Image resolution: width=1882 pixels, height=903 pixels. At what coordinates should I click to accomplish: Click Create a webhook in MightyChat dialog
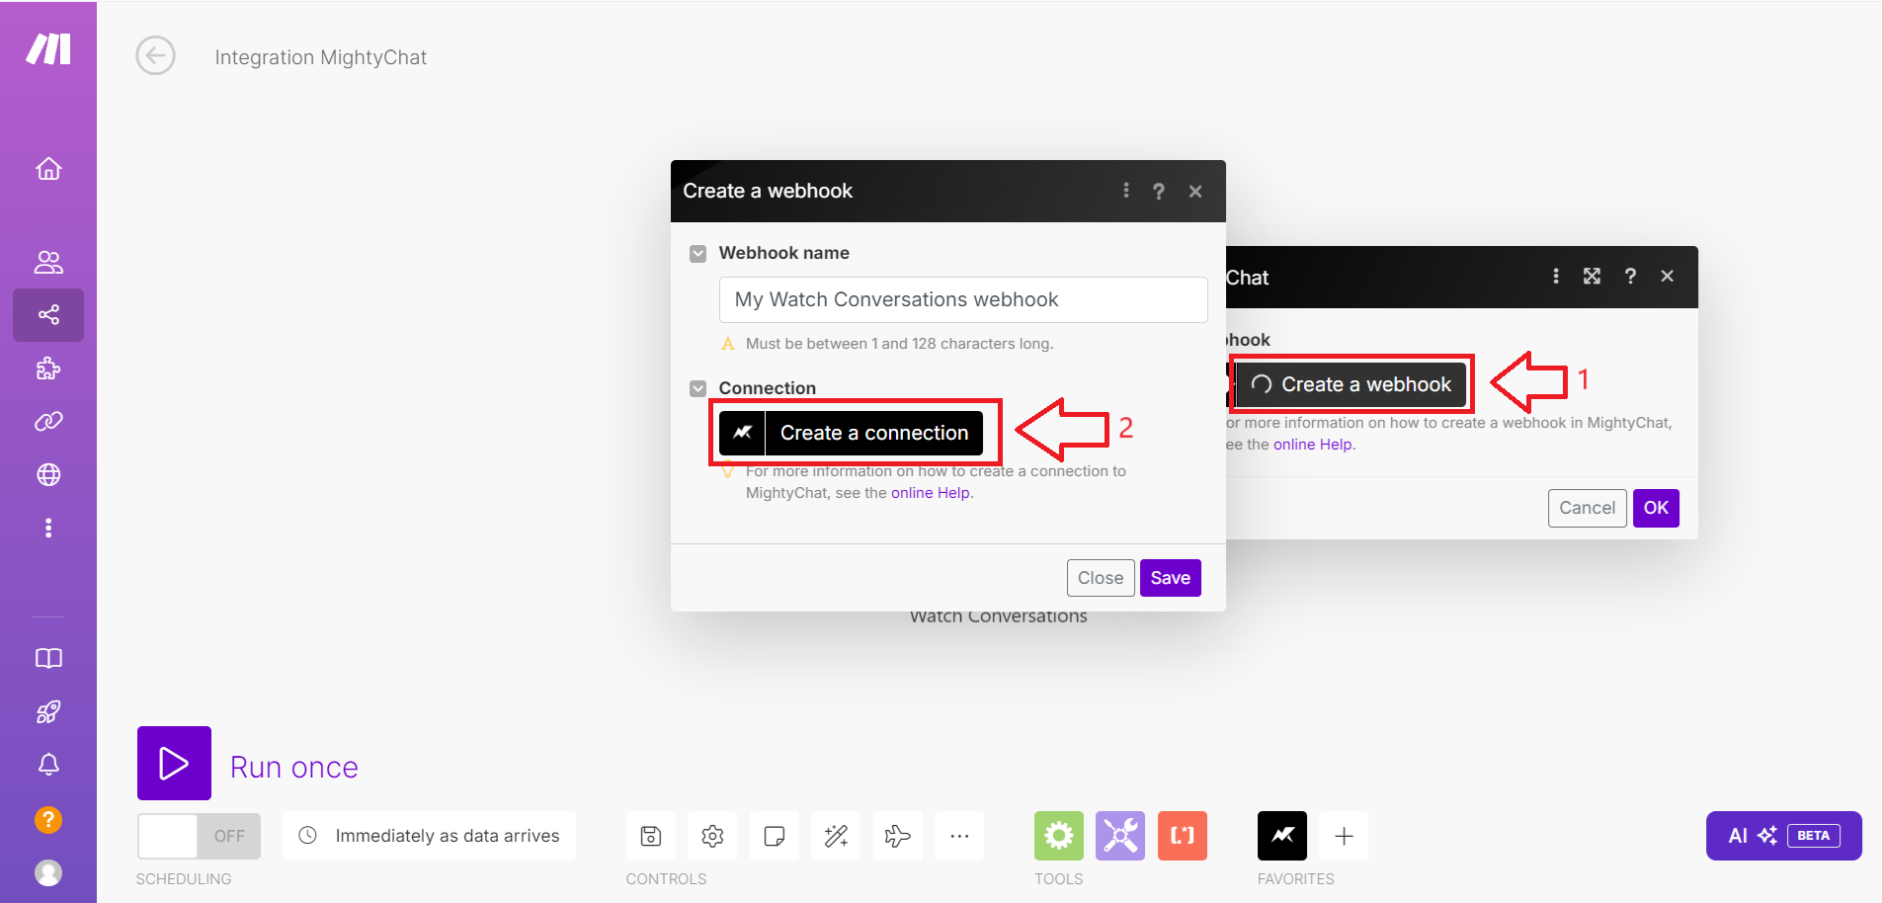click(x=1350, y=384)
